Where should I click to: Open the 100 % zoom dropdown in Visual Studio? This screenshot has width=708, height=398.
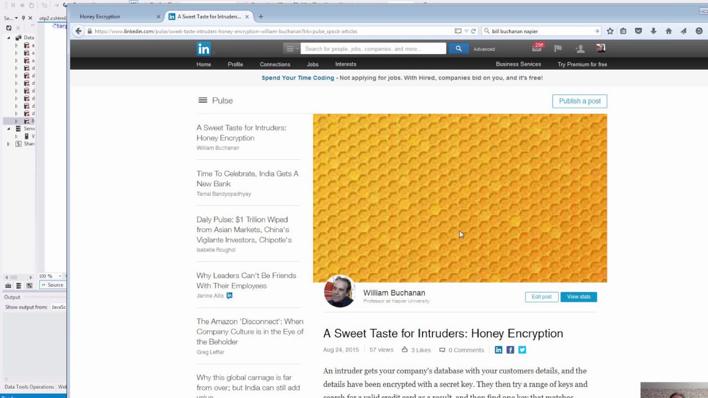tap(60, 276)
